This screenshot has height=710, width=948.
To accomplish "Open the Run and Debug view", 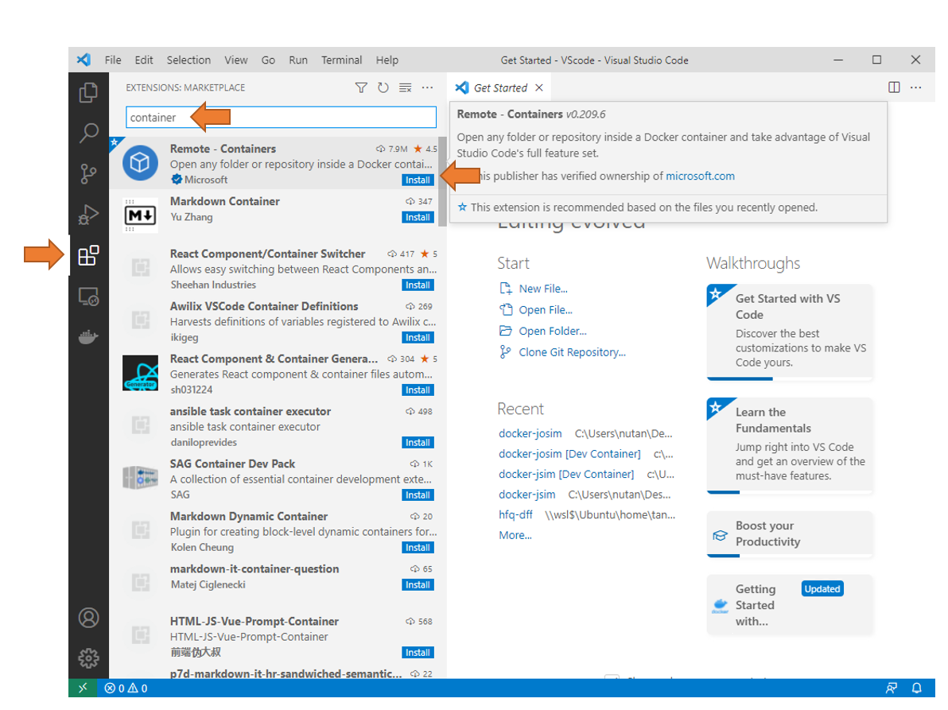I will tap(88, 215).
